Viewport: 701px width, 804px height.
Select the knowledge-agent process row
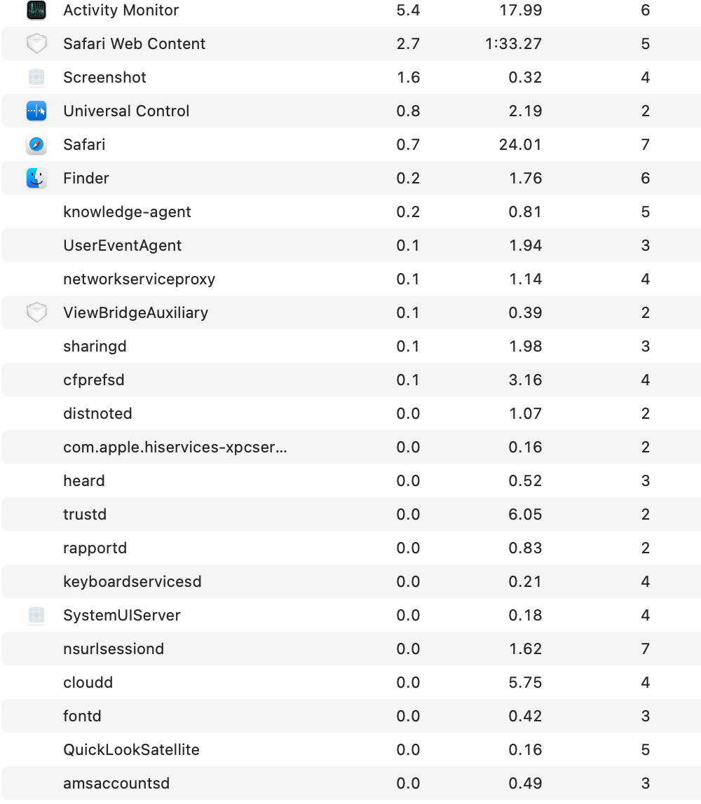coord(351,212)
